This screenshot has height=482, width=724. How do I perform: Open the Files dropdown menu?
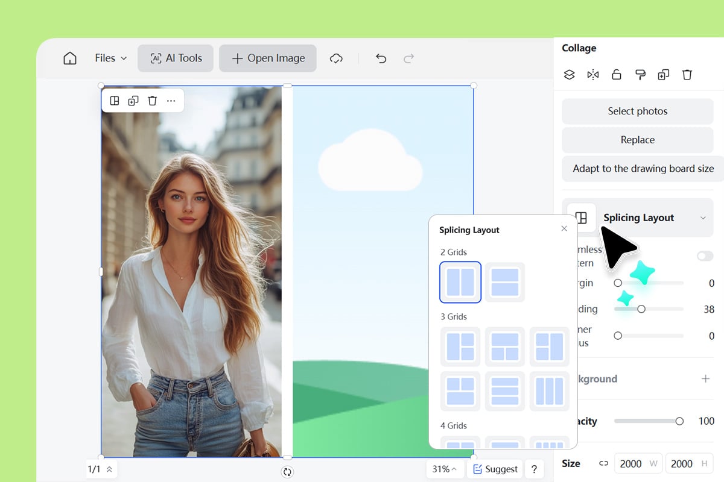[x=111, y=58]
